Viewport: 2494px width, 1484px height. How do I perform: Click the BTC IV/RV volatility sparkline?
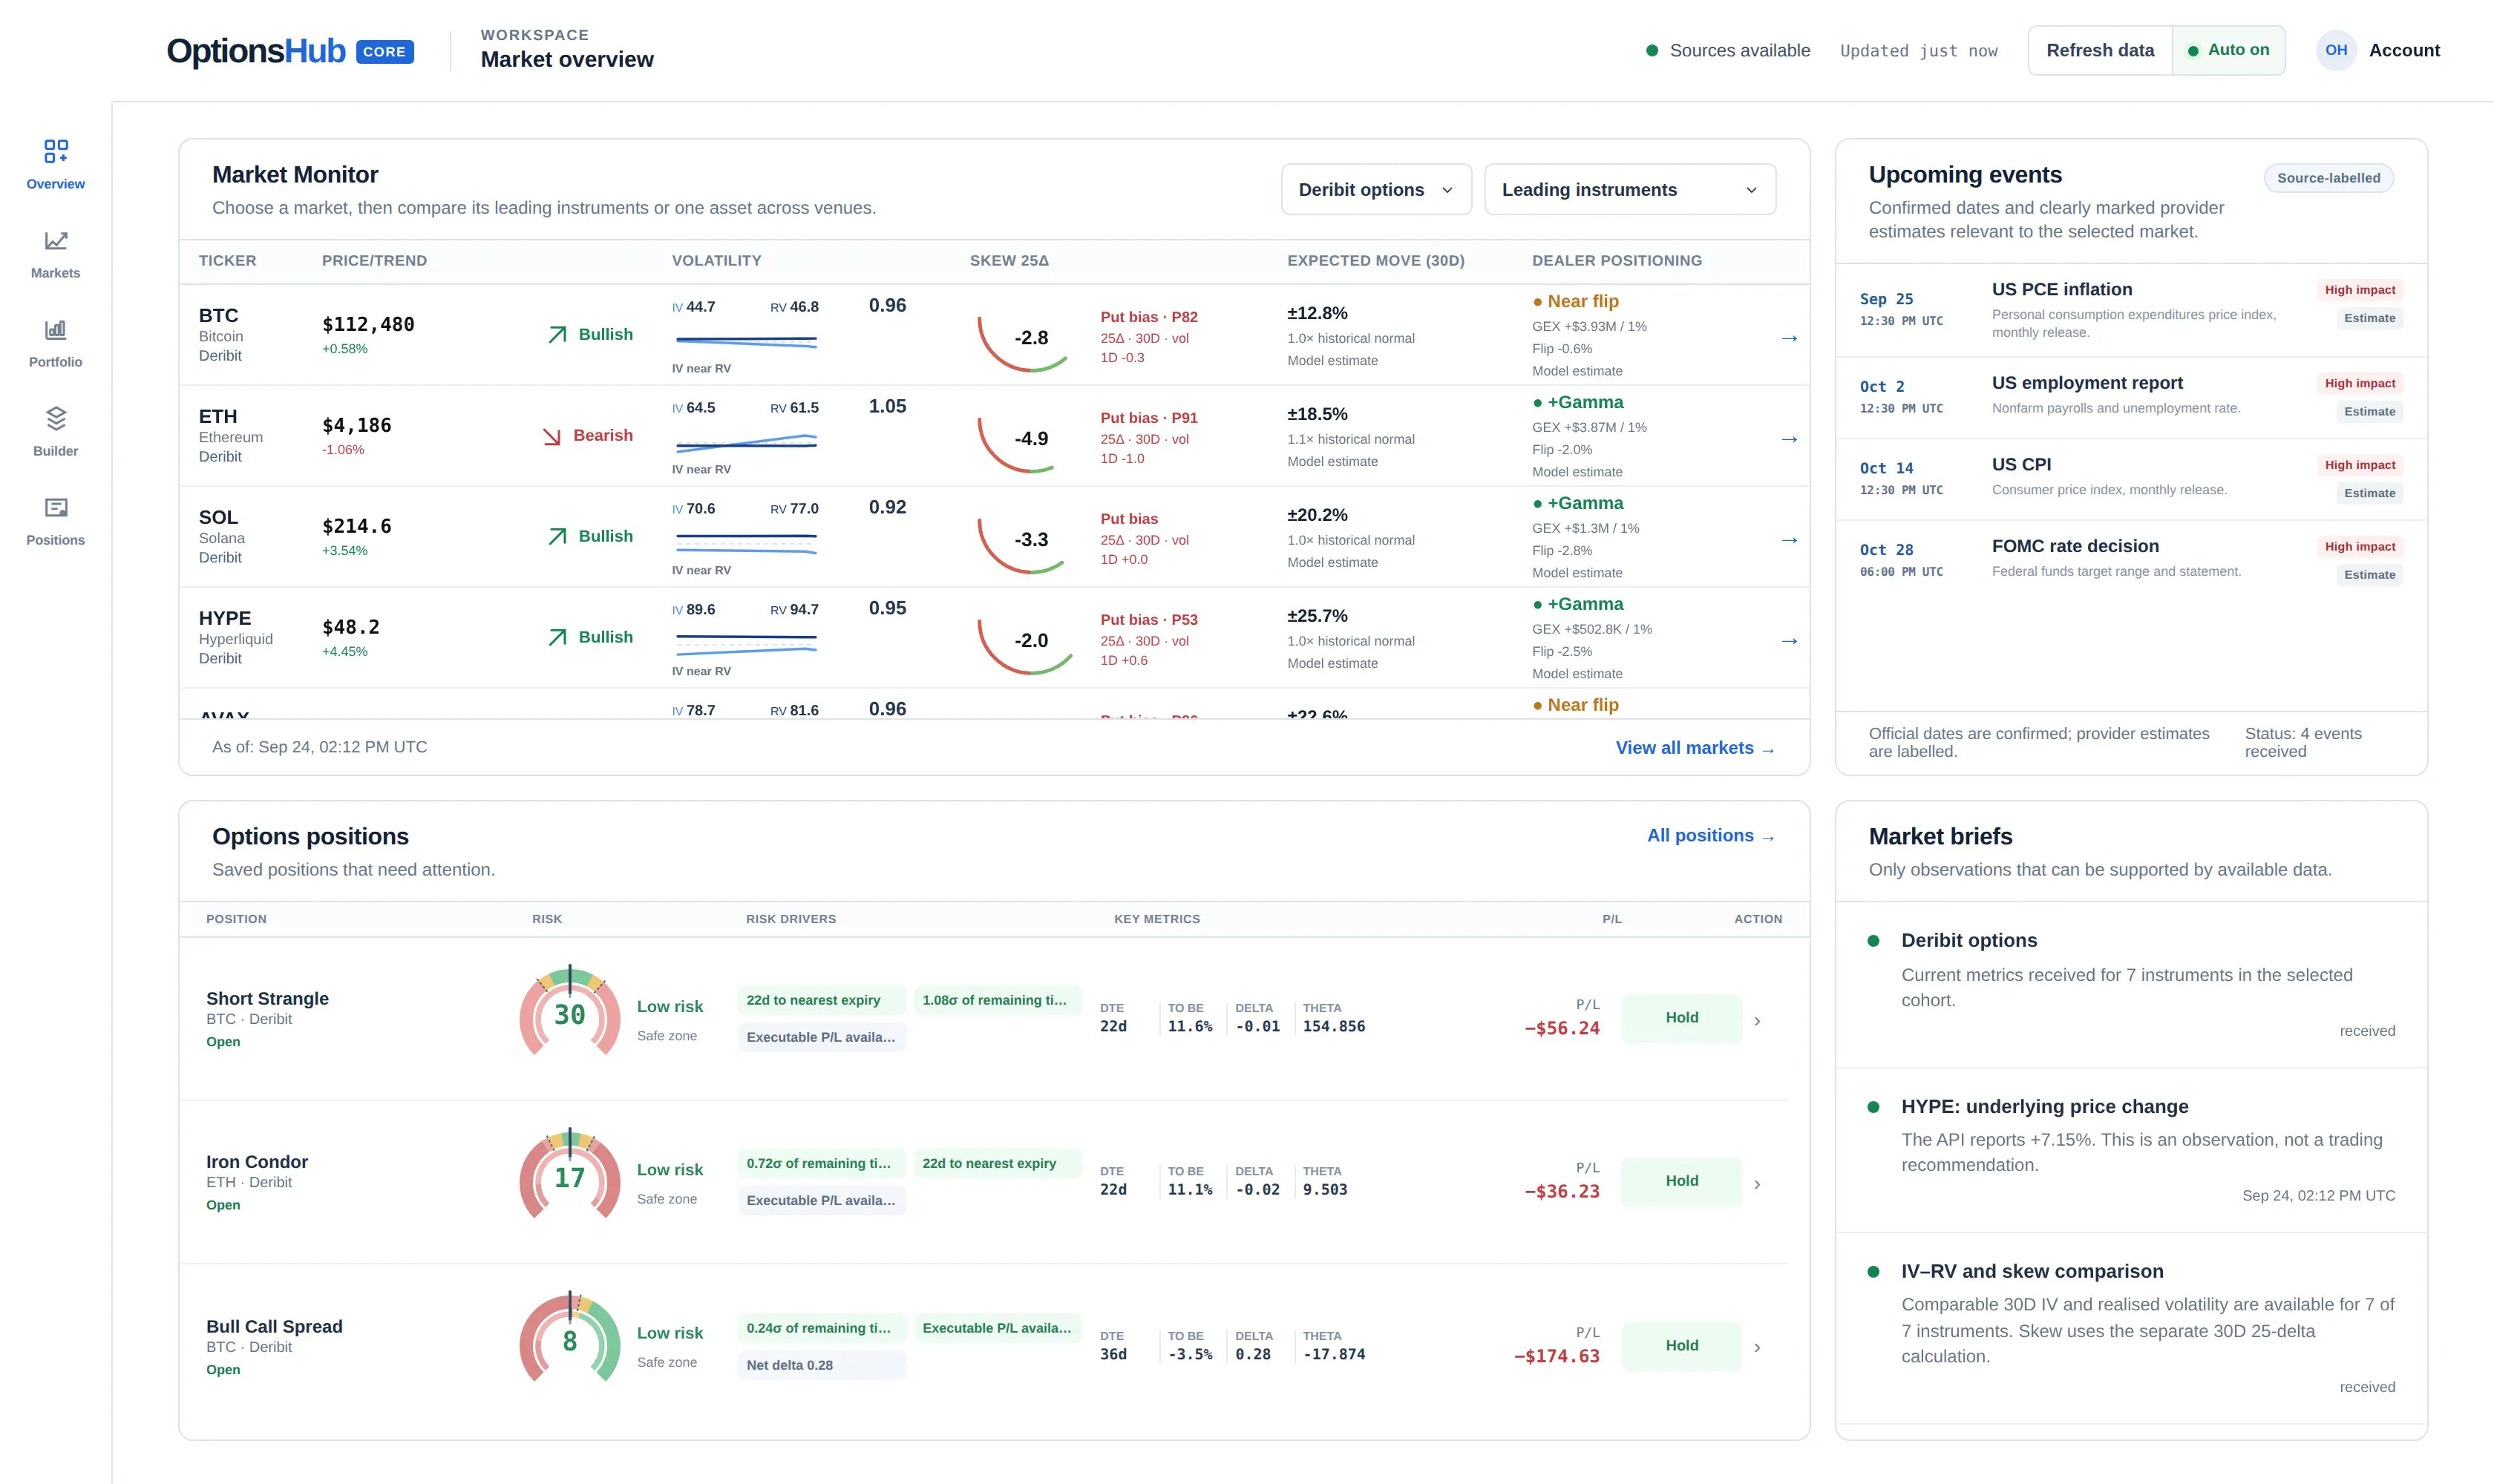[746, 342]
